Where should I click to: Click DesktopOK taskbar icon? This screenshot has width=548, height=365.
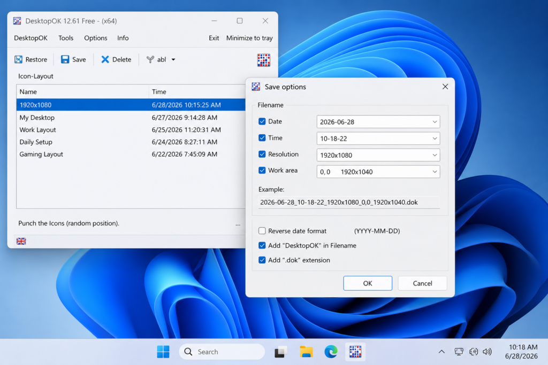click(x=355, y=352)
